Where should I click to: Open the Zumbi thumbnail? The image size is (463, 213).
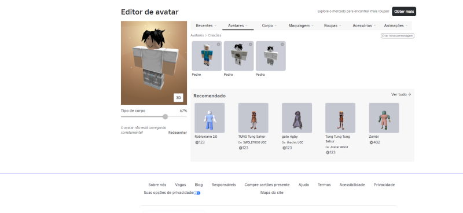(x=384, y=118)
